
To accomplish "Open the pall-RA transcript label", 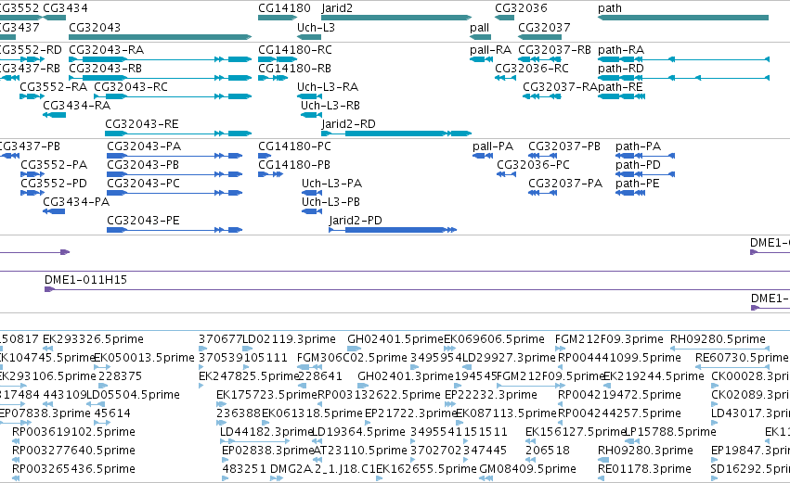I will coord(491,50).
